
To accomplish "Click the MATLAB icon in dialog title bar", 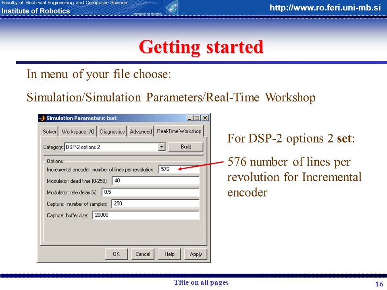I will pyautogui.click(x=42, y=118).
